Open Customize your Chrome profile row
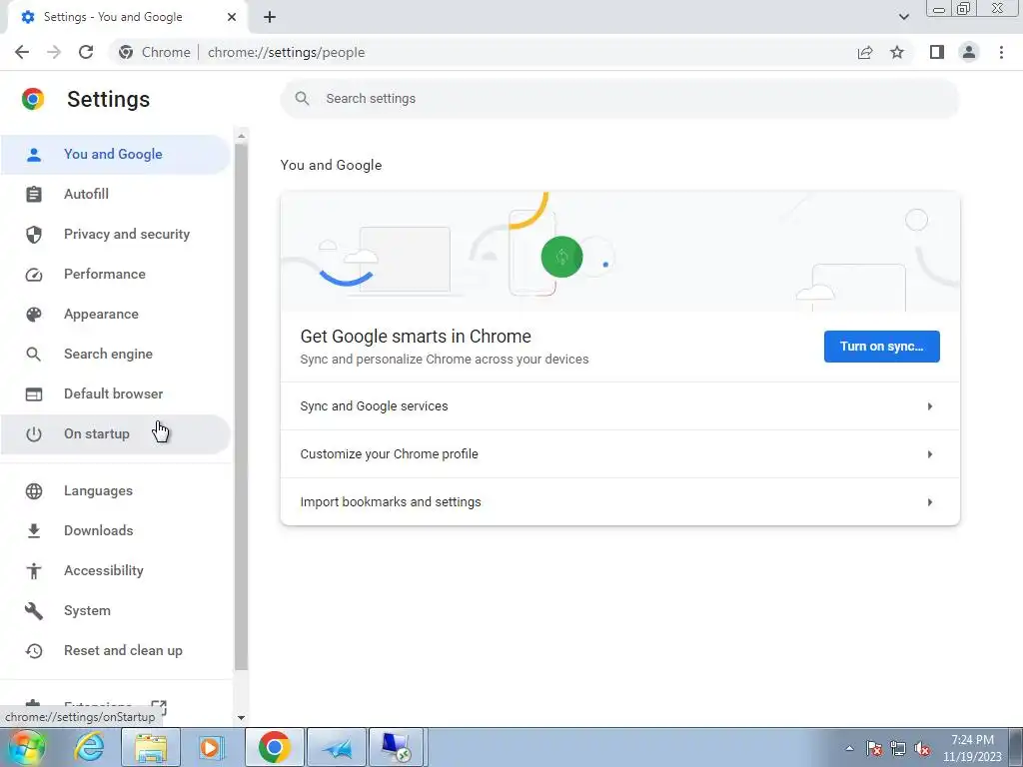This screenshot has height=767, width=1023. [x=619, y=454]
